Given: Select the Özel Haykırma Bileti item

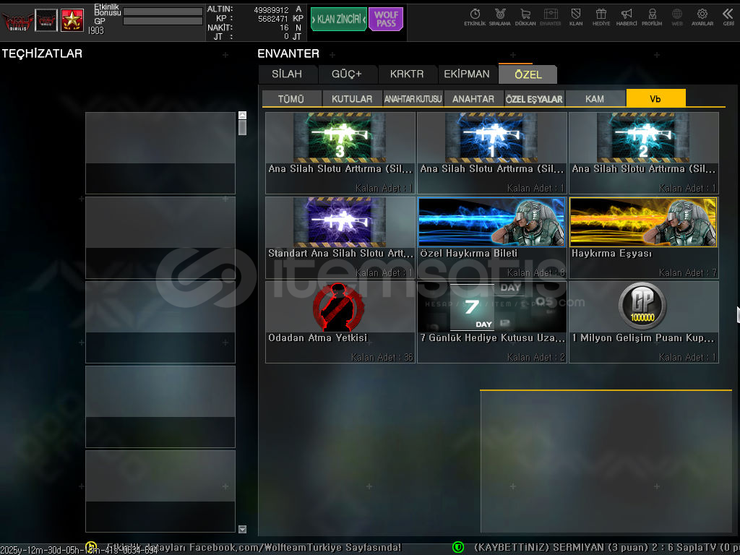Looking at the screenshot, I should [x=491, y=237].
